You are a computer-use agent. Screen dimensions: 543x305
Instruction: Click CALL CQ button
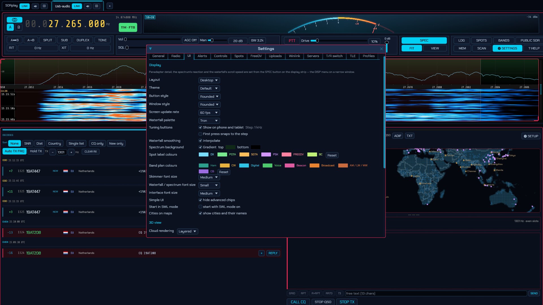298,302
